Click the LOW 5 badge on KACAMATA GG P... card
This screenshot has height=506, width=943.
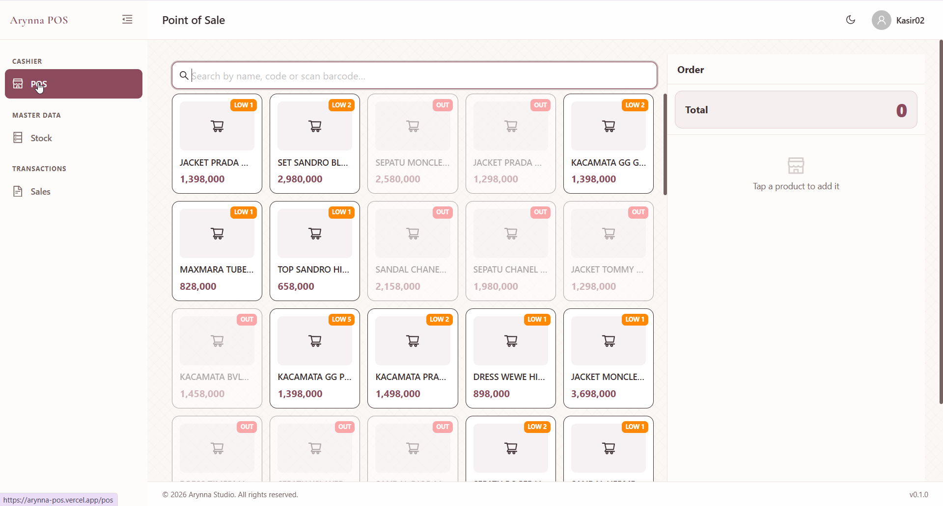click(341, 319)
